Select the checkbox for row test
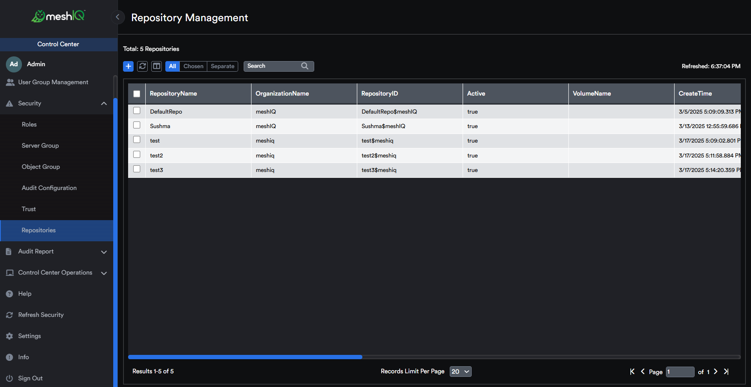This screenshot has height=387, width=751. [x=137, y=139]
